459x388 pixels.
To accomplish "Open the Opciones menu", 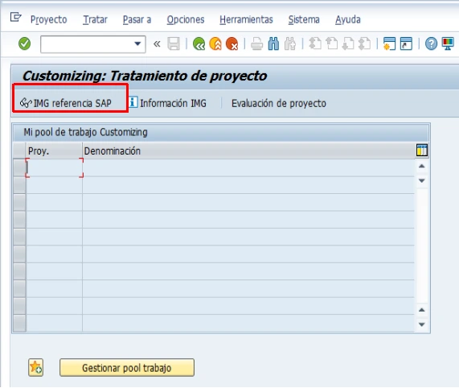I will pyautogui.click(x=186, y=19).
